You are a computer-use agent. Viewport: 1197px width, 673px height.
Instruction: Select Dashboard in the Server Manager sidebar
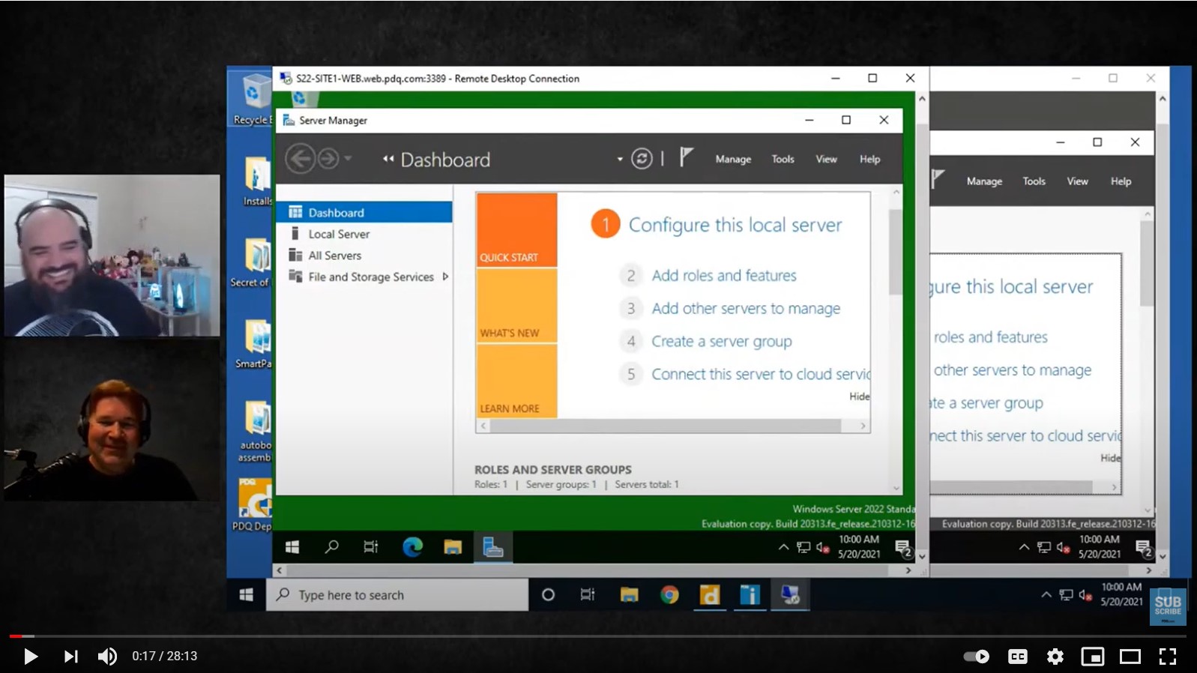pos(364,212)
